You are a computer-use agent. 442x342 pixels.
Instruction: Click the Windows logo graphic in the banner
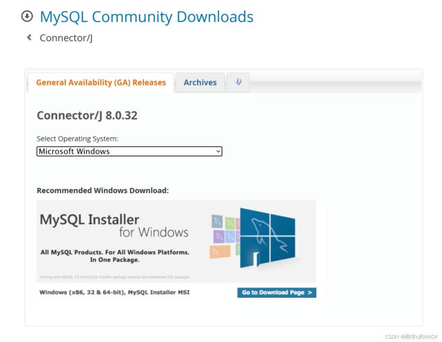click(267, 238)
